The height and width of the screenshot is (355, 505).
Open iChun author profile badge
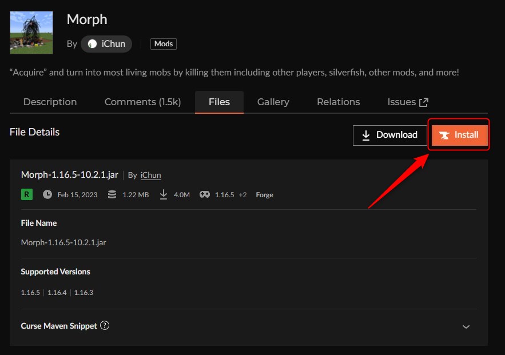tap(106, 44)
